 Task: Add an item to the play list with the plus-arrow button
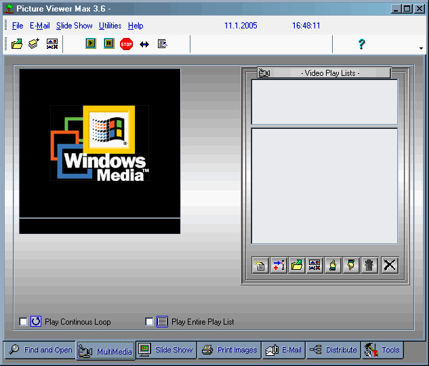coord(279,265)
